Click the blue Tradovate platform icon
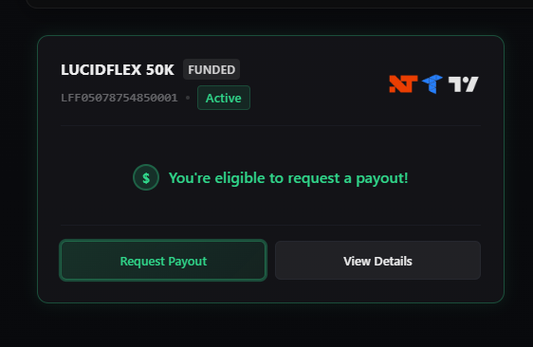Screen dimensions: 533x347 point(432,84)
